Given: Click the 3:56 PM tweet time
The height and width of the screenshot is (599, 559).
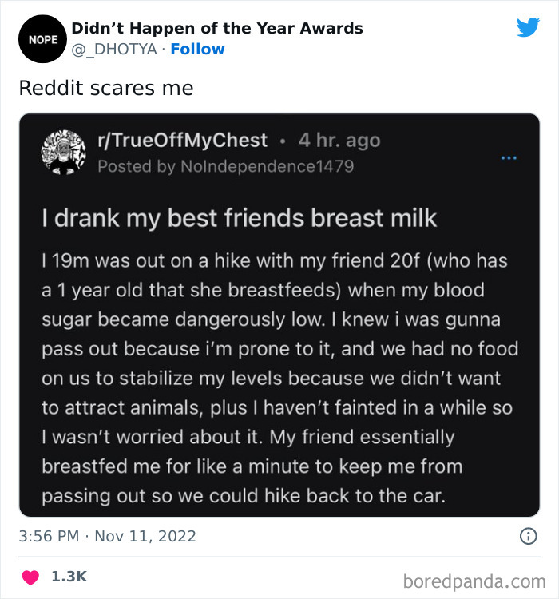Looking at the screenshot, I should [x=49, y=537].
